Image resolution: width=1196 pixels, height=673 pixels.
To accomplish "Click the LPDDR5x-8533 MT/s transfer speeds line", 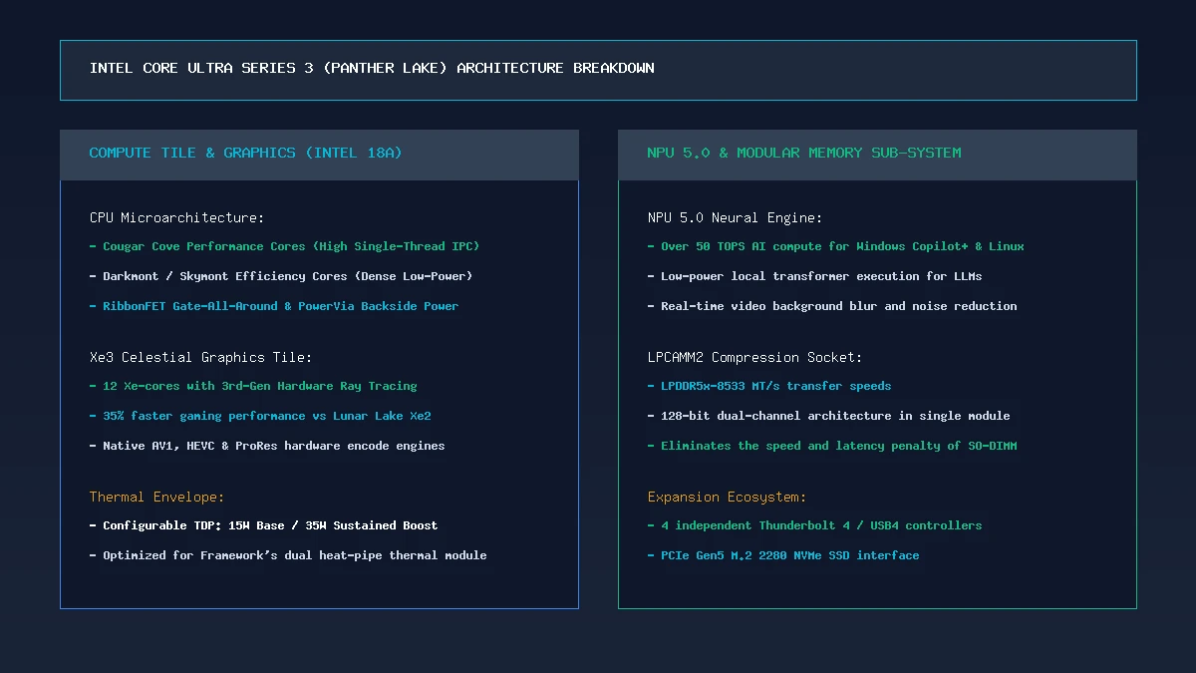I will [x=769, y=386].
